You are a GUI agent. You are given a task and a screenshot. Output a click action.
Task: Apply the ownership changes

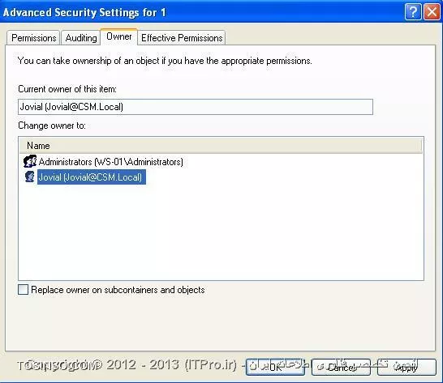[406, 367]
